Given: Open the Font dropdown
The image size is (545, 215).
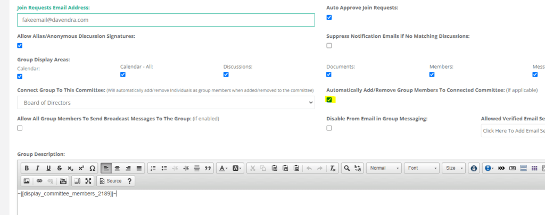Looking at the screenshot, I should coord(421,168).
